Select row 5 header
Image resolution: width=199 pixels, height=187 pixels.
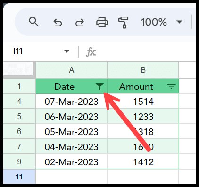19,116
